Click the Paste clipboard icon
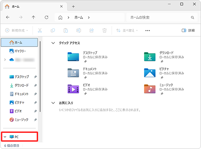The image size is (201, 149). 66,30
